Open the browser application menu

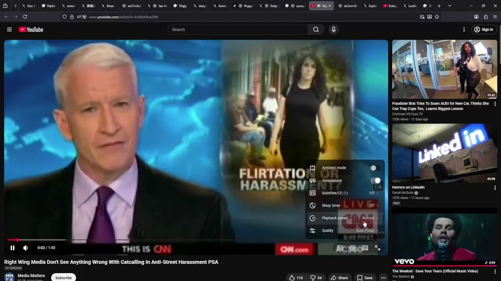(495, 17)
